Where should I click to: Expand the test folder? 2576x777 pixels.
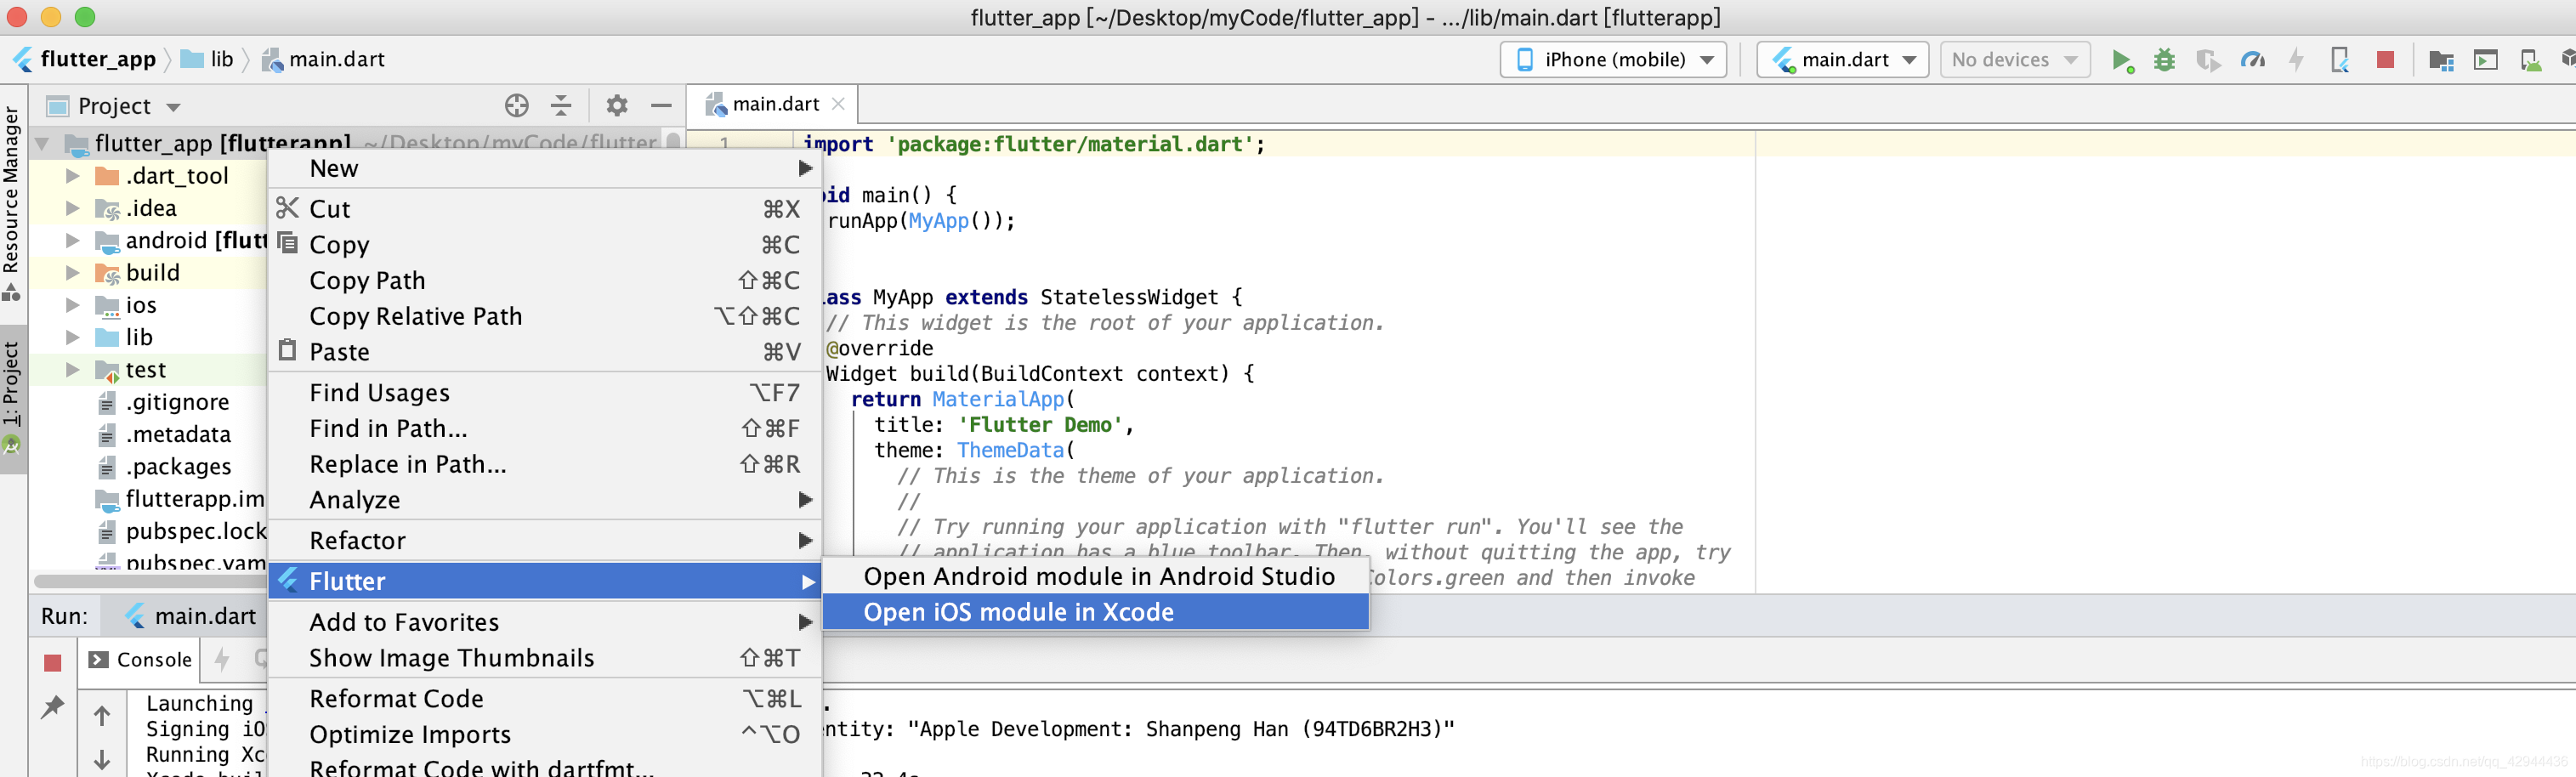(72, 369)
